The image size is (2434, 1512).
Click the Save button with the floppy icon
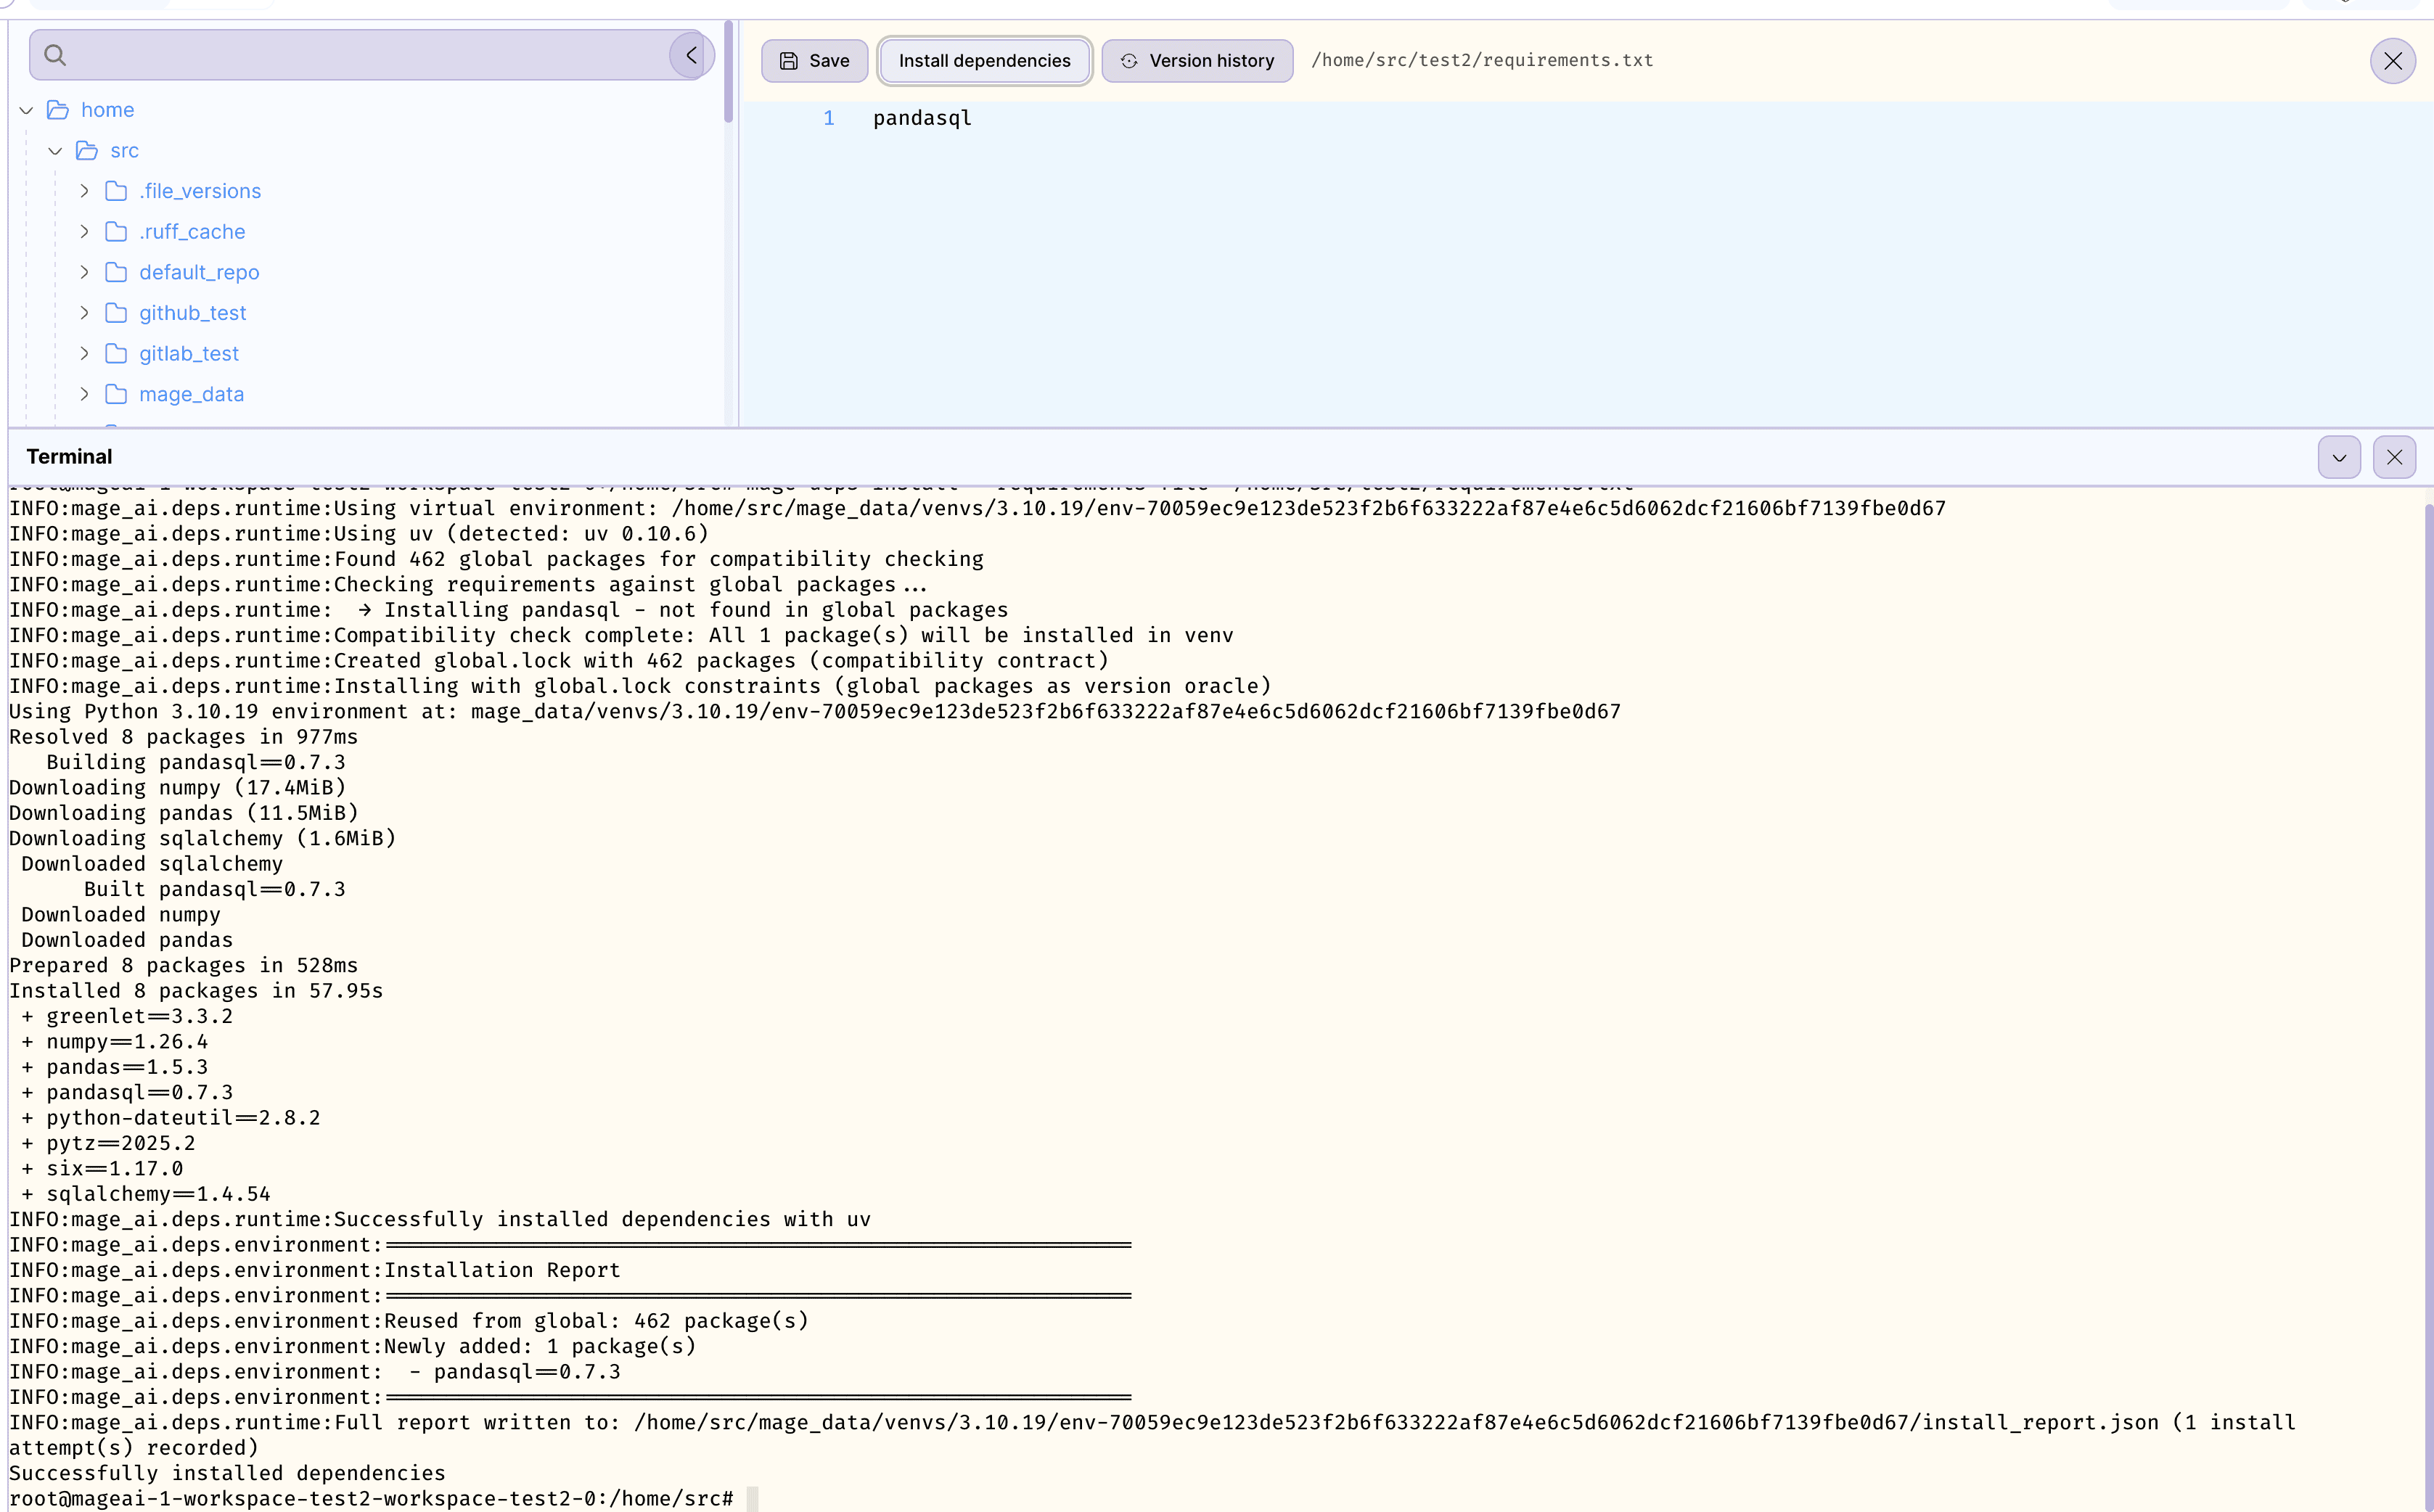pyautogui.click(x=814, y=61)
